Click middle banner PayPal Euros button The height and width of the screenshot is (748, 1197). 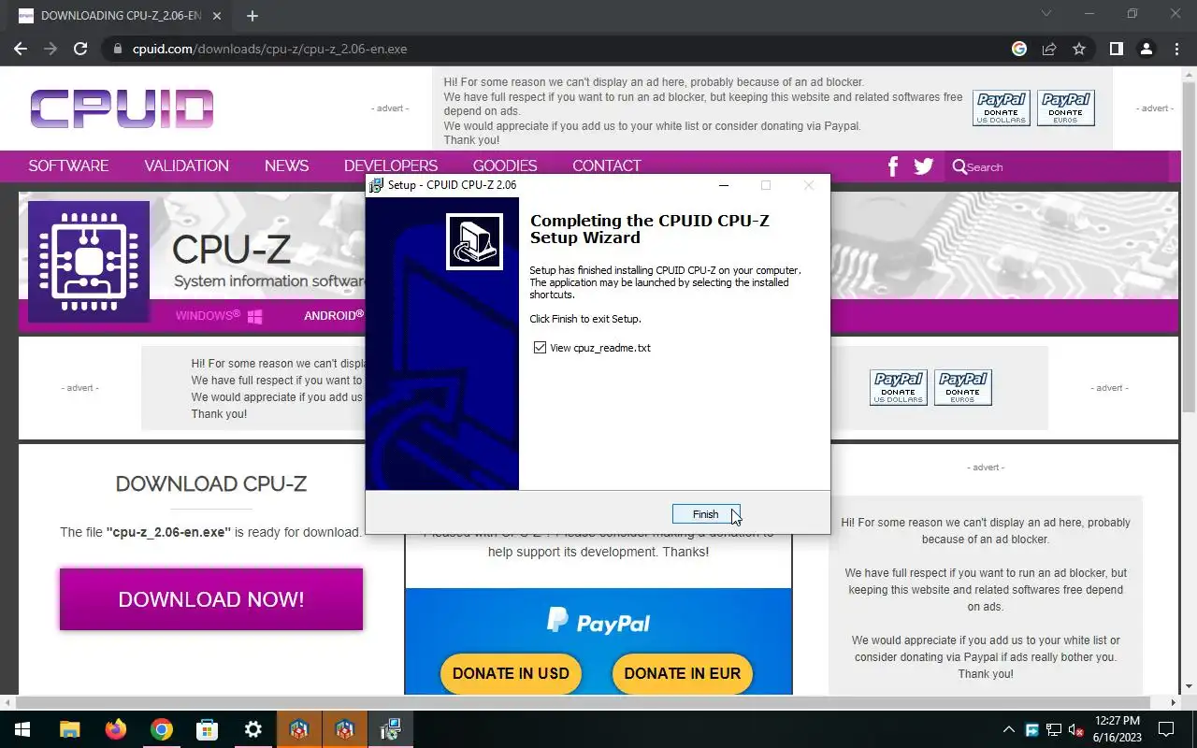[x=963, y=387]
